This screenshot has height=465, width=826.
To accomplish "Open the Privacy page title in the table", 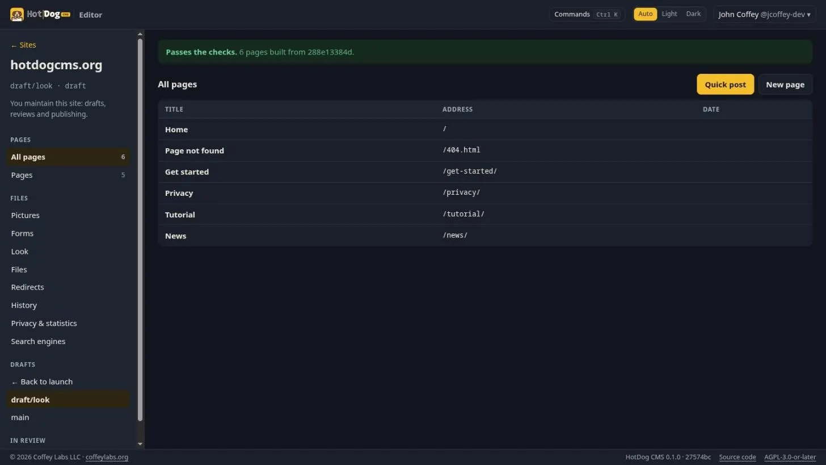I will point(179,194).
